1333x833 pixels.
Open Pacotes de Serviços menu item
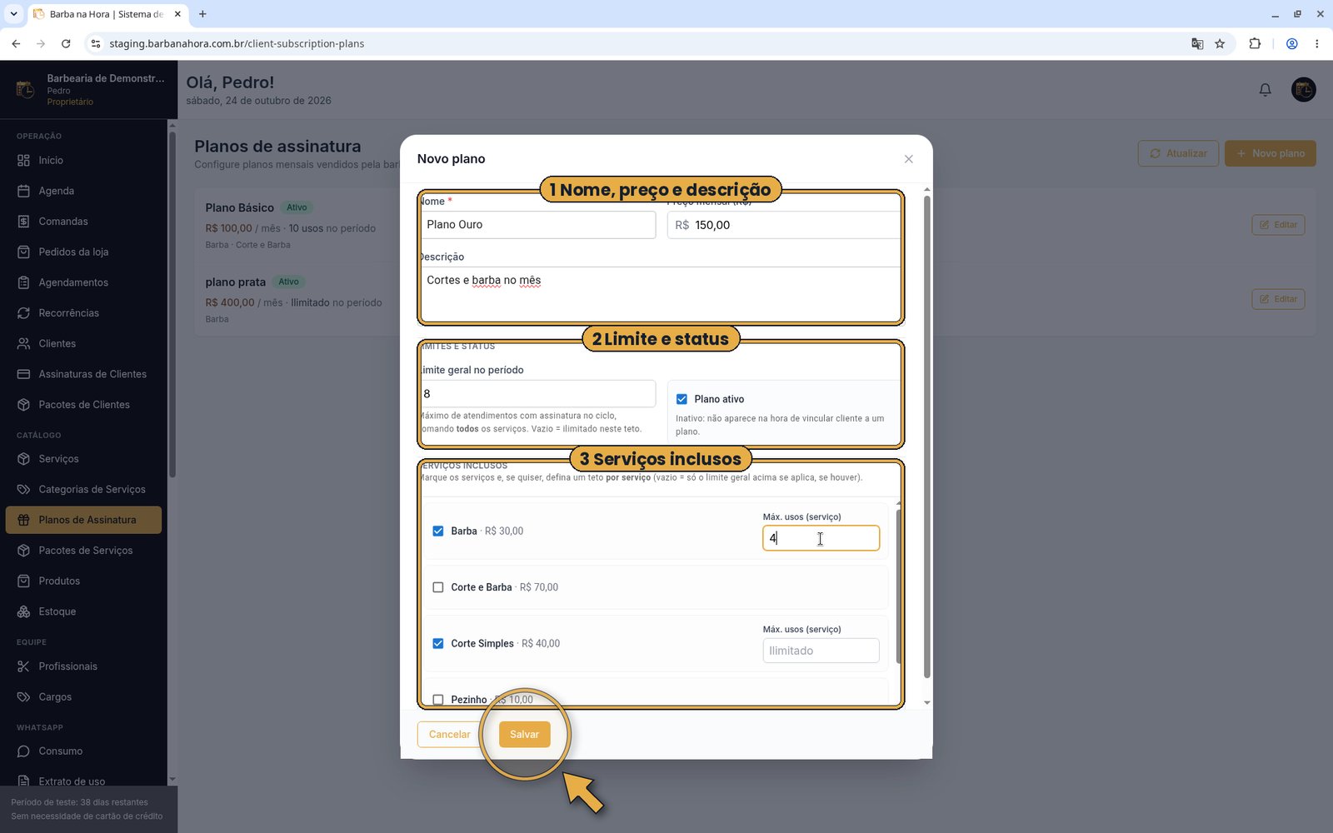83,551
